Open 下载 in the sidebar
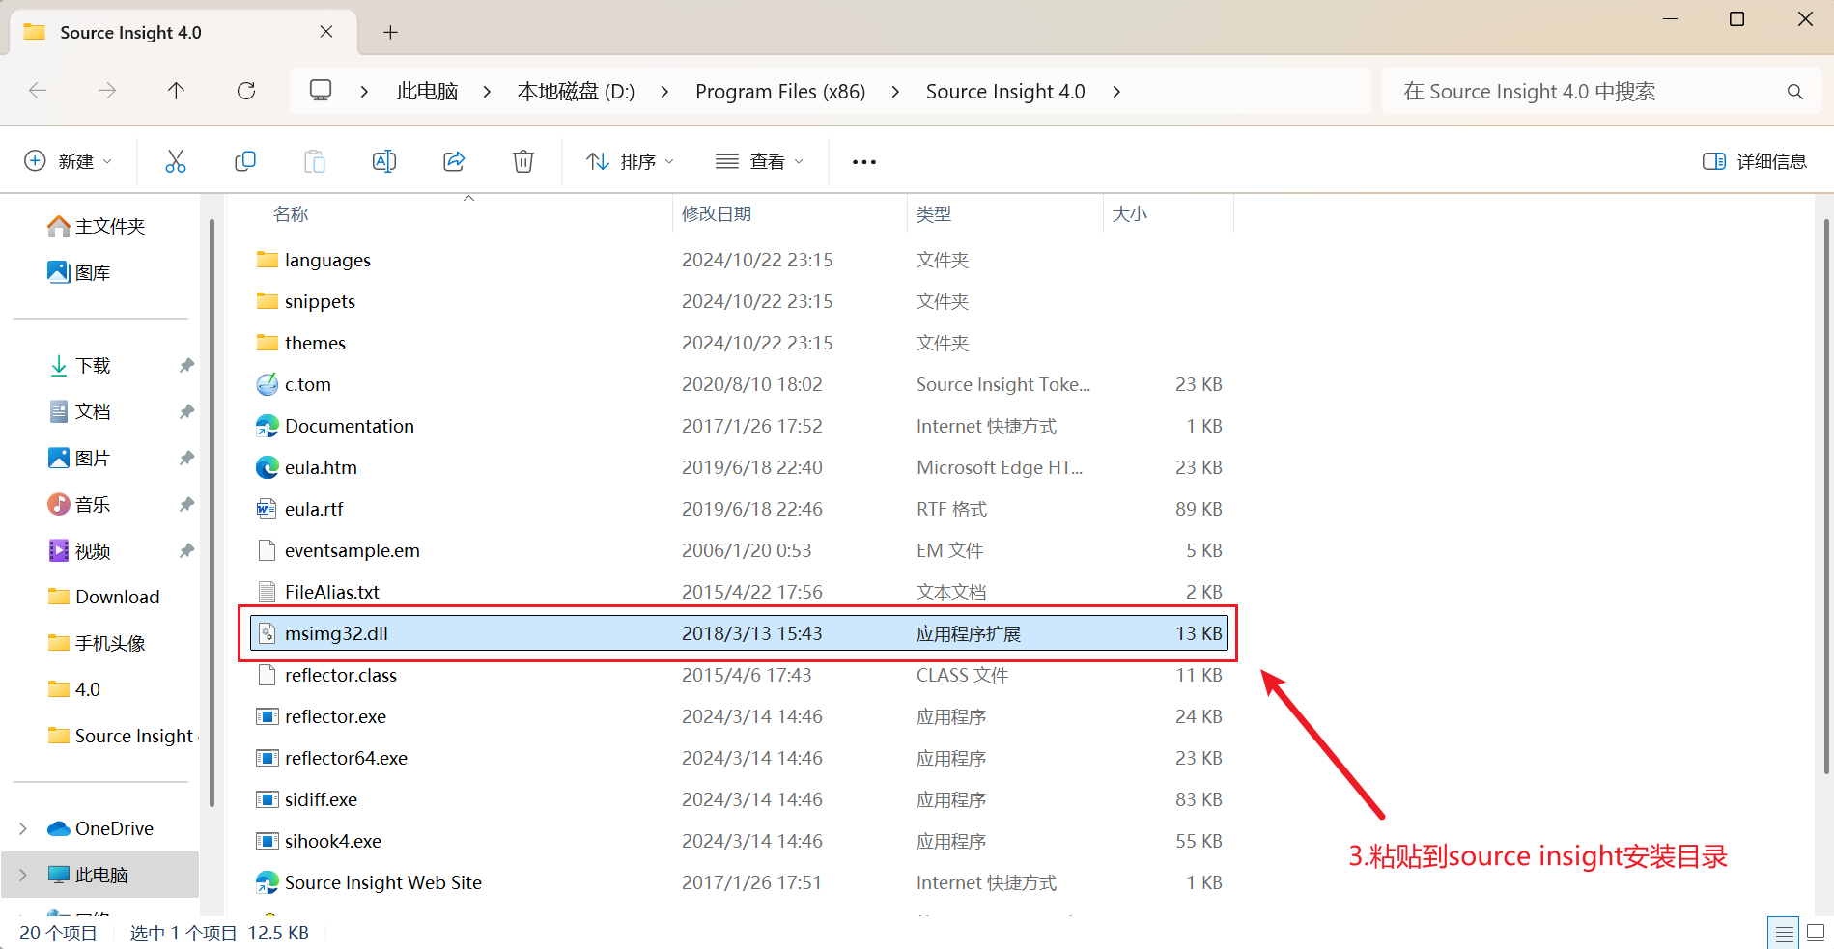This screenshot has width=1834, height=949. pos(79,365)
